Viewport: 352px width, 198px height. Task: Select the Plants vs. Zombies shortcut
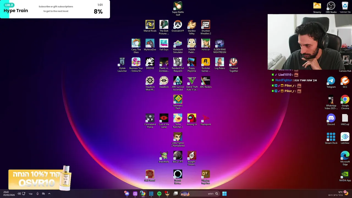[164, 65]
